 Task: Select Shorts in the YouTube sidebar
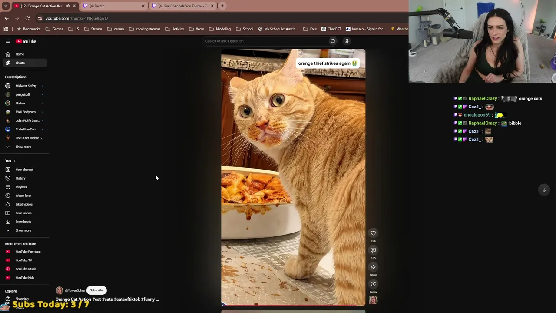pyautogui.click(x=24, y=63)
